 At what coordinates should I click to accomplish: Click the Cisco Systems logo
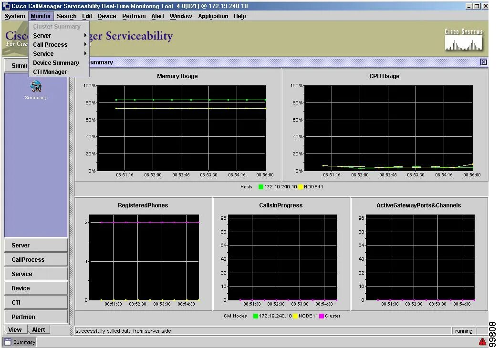click(x=464, y=40)
